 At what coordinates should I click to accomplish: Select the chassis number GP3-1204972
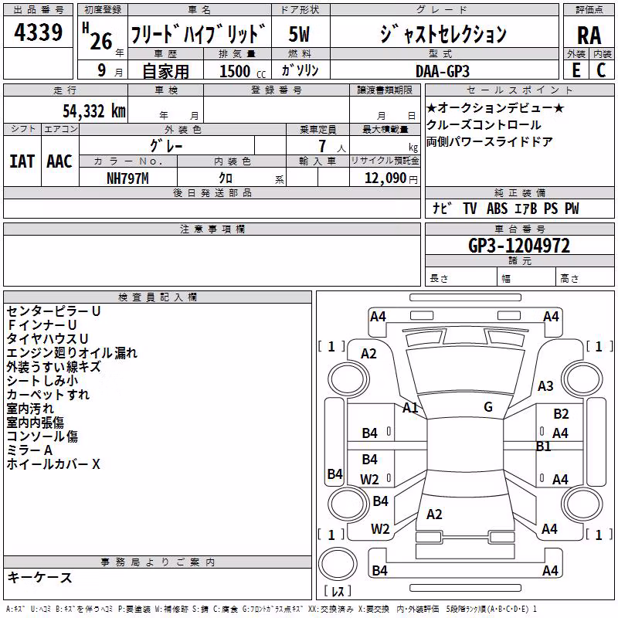[x=519, y=246]
